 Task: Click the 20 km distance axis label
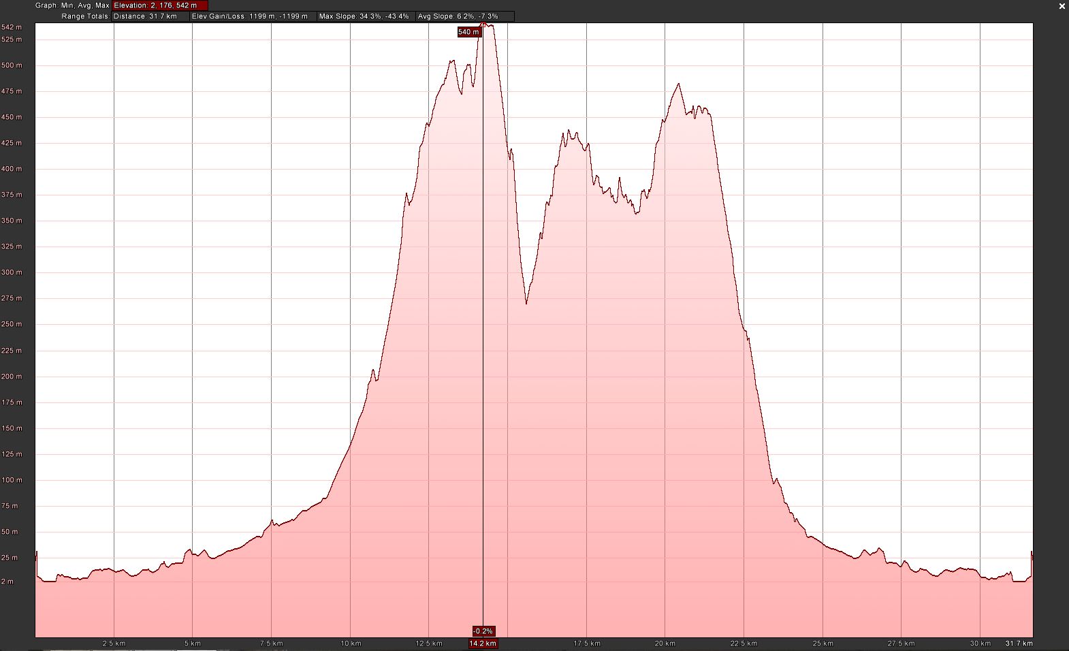(x=665, y=644)
